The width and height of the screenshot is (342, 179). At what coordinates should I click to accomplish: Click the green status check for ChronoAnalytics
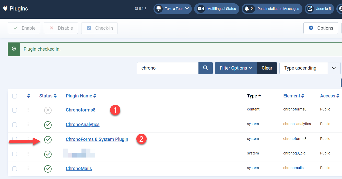pos(48,125)
